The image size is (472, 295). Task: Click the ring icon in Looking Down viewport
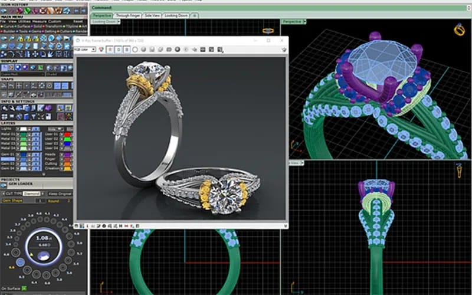[267, 29]
